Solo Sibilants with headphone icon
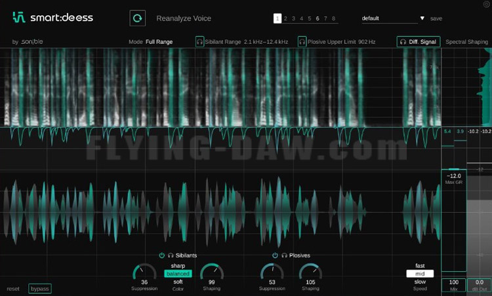This screenshot has width=492, height=296. coord(171,255)
